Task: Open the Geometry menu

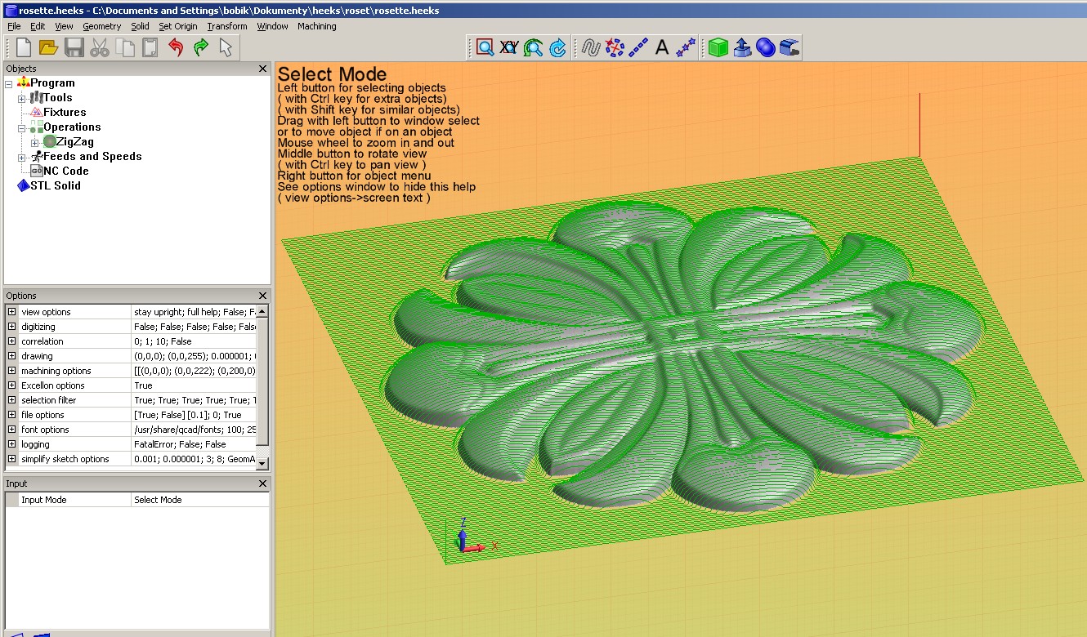Action: 101,26
